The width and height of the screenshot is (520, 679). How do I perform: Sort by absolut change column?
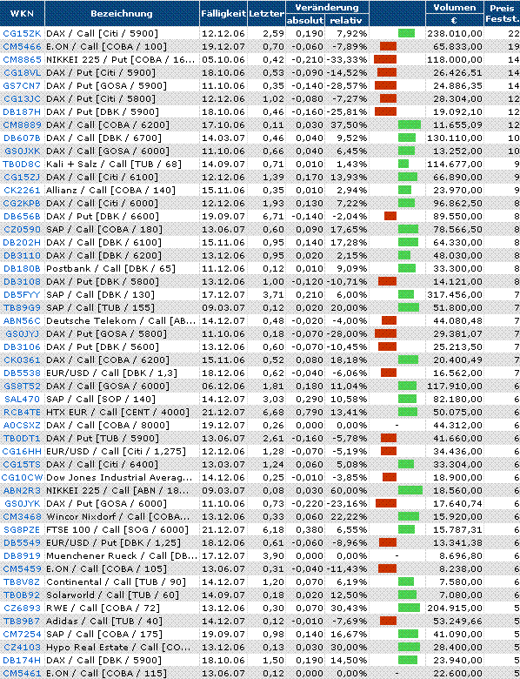point(305,20)
